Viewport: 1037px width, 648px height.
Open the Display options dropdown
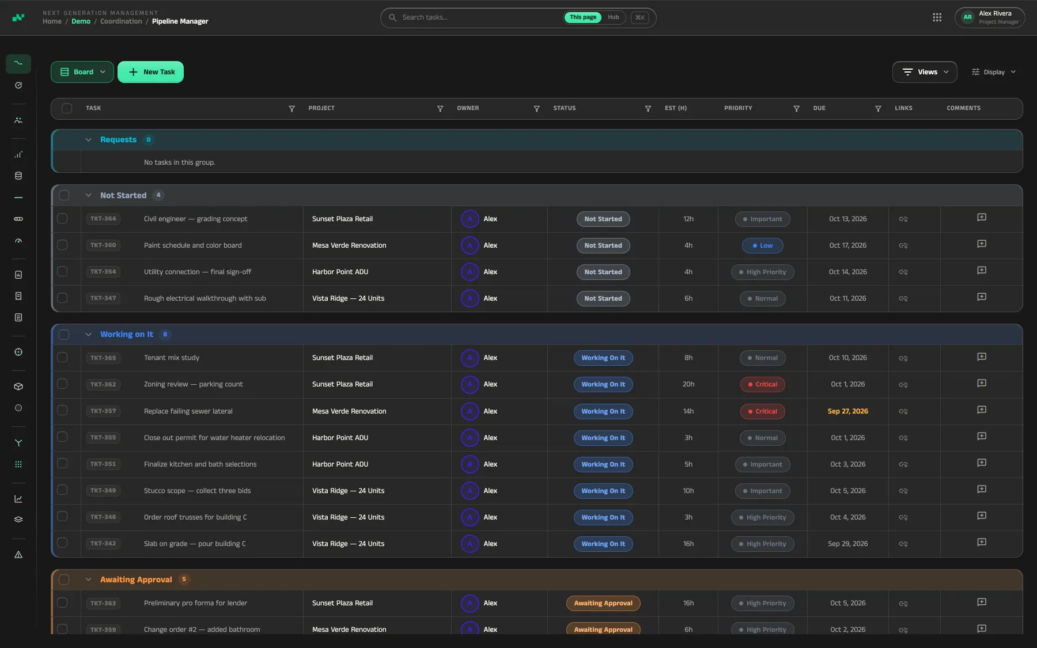[993, 72]
